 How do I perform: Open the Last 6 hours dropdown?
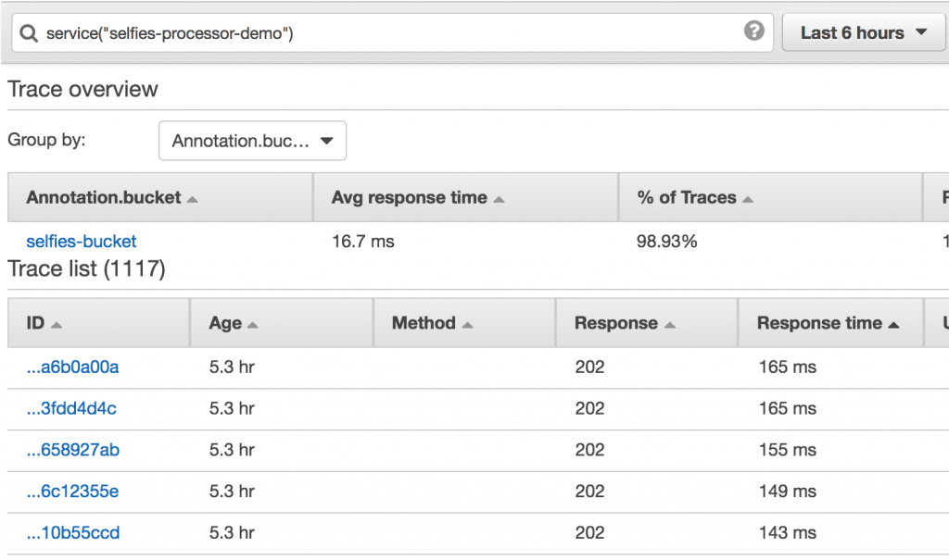[864, 32]
